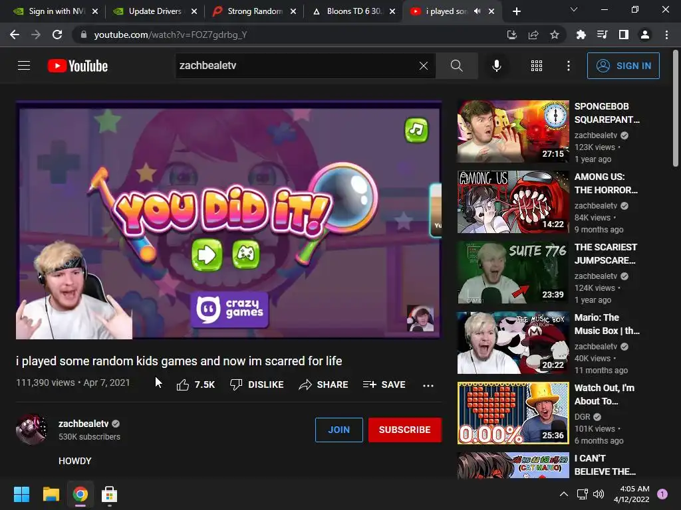
Task: Share this page icon in address bar
Action: (x=533, y=35)
